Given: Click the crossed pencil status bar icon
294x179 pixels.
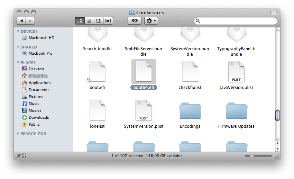Looking at the screenshot, I should (x=19, y=156).
